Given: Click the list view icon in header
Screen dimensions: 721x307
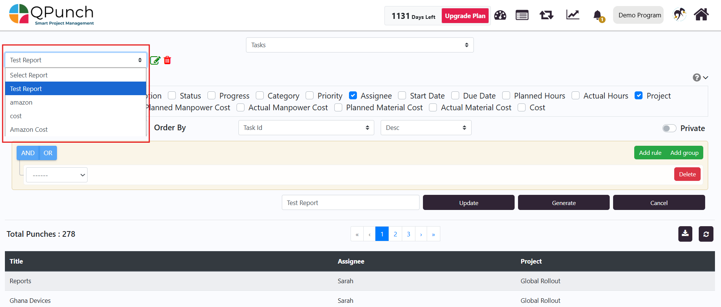Looking at the screenshot, I should pos(522,15).
